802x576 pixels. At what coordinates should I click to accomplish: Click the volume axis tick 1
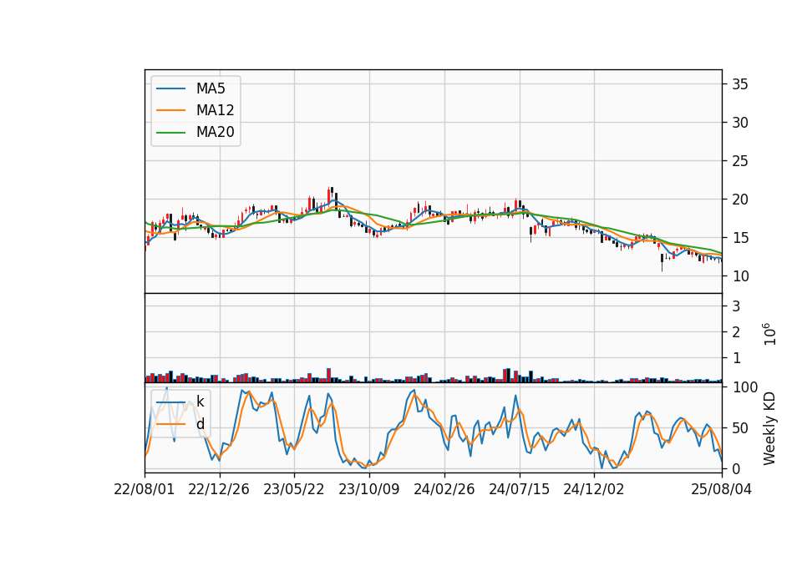point(737,358)
